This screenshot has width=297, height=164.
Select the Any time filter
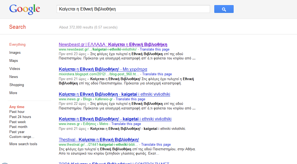tap(17, 107)
